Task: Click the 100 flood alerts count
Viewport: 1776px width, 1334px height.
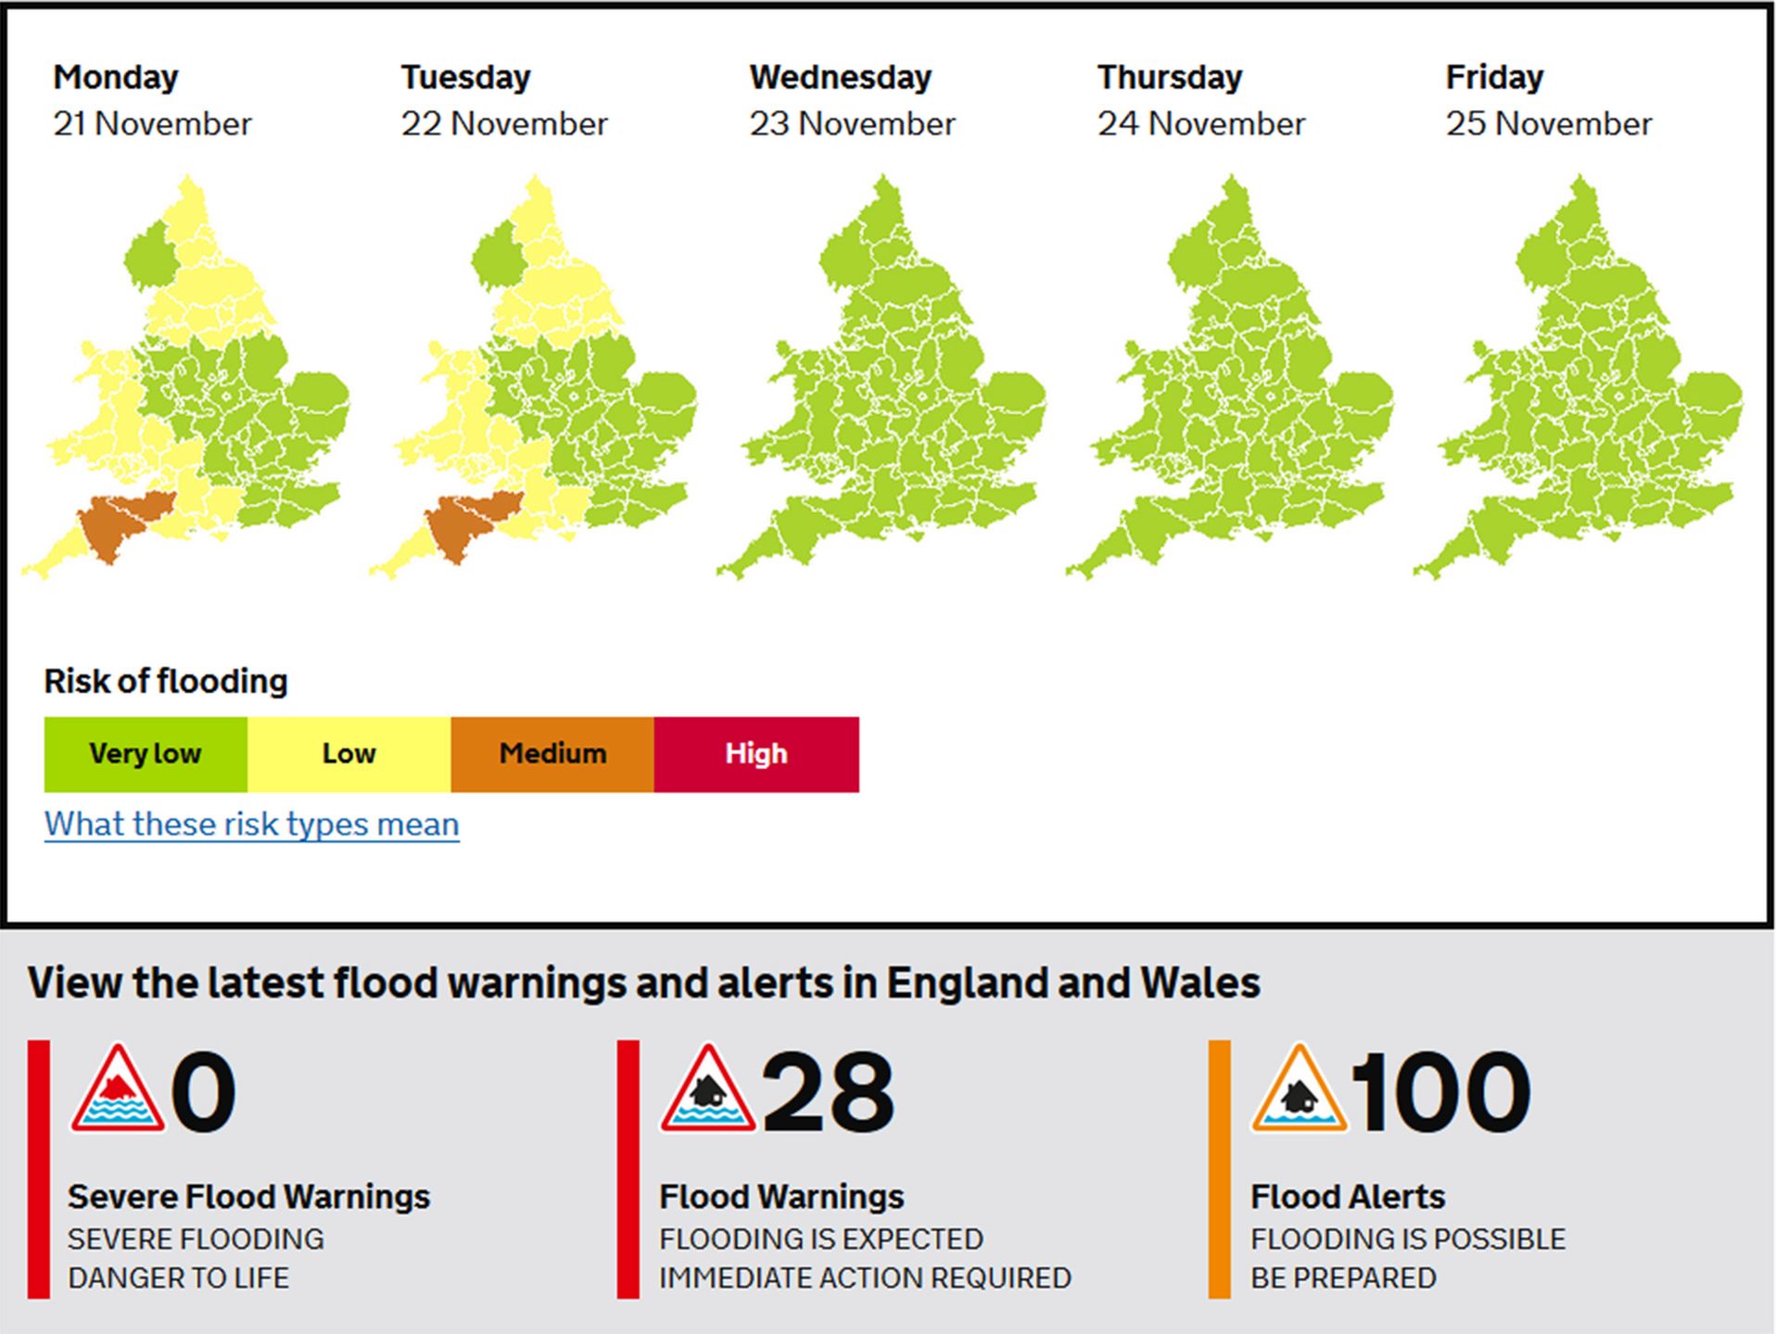Action: tap(1440, 1093)
